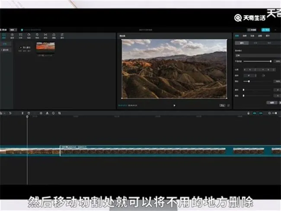Click the landscape video in the preview player

pyautogui.click(x=174, y=69)
